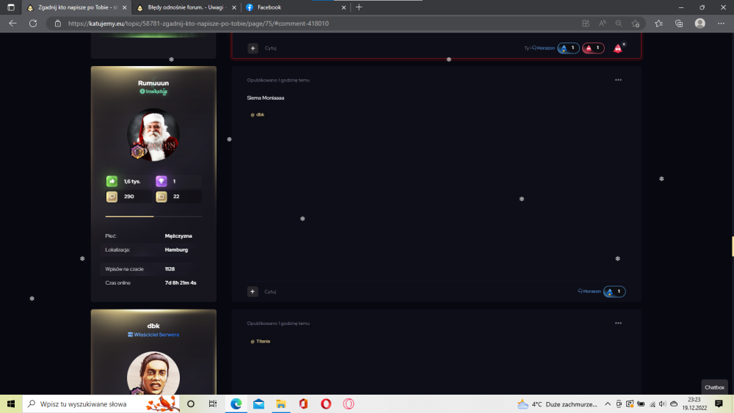
Task: Open the Windows Start menu
Action: [11, 403]
